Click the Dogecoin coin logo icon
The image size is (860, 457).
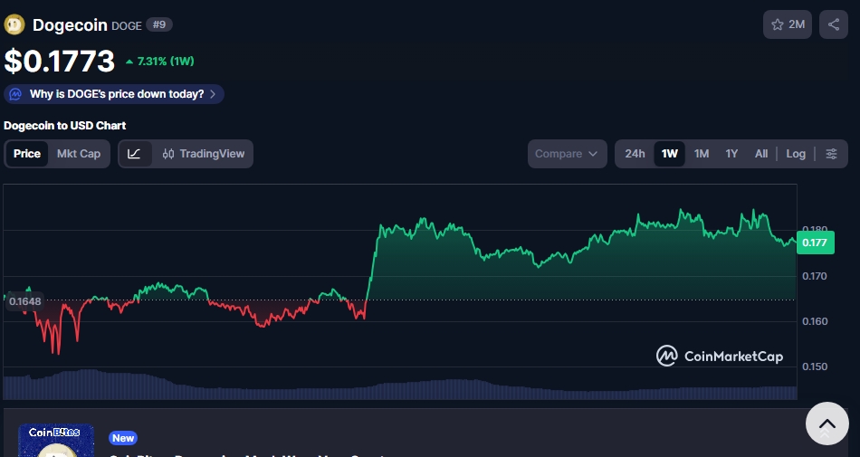(14, 24)
